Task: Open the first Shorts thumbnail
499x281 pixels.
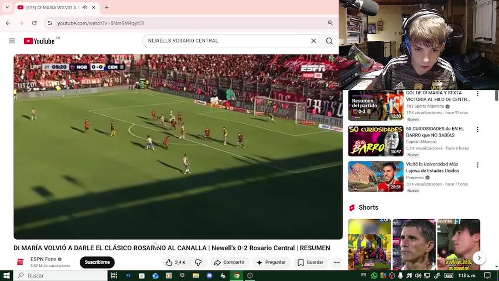Action: pos(369,244)
